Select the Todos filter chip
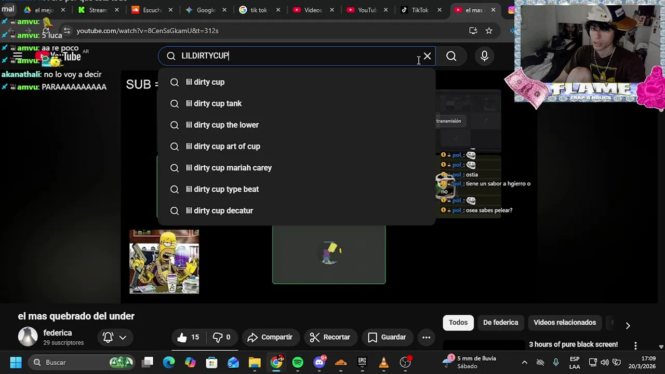 pos(458,323)
